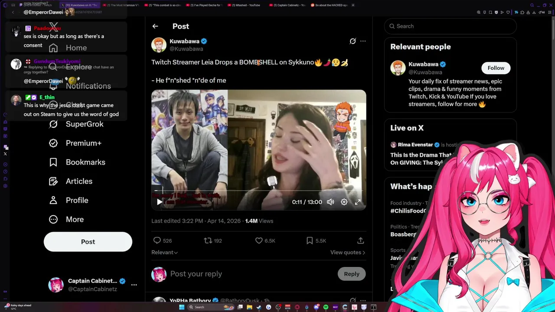Open account options next to Captain Cabinetz
Screen dimensions: 555x312
[x=134, y=285]
